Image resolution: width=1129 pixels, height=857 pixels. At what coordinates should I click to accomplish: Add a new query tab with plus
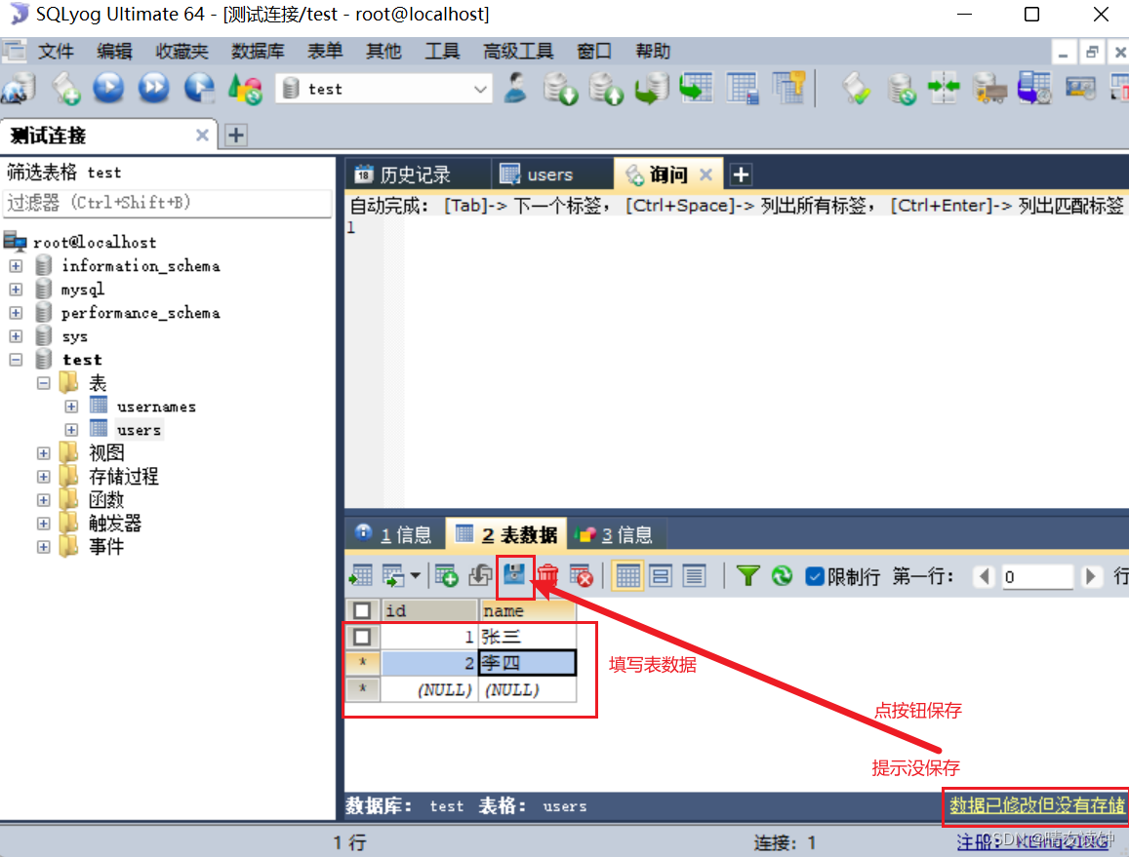click(x=741, y=175)
